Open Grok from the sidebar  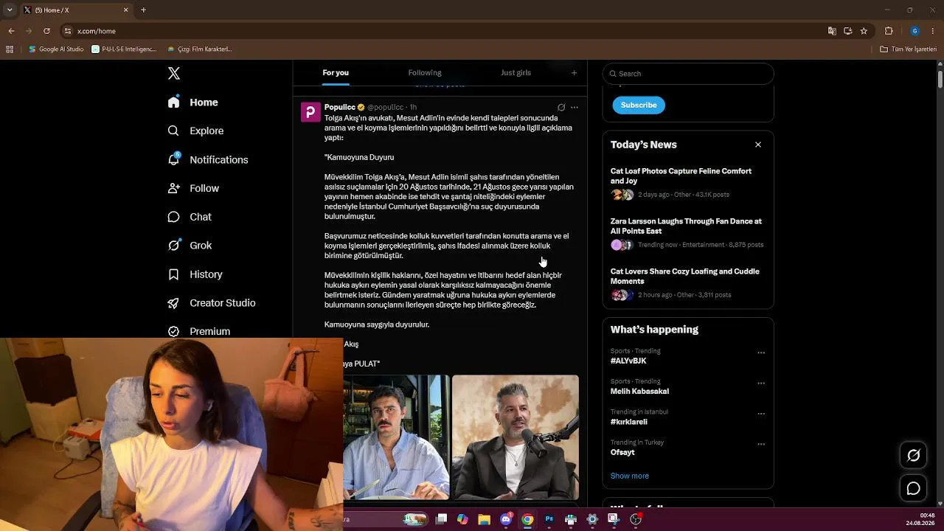point(190,246)
